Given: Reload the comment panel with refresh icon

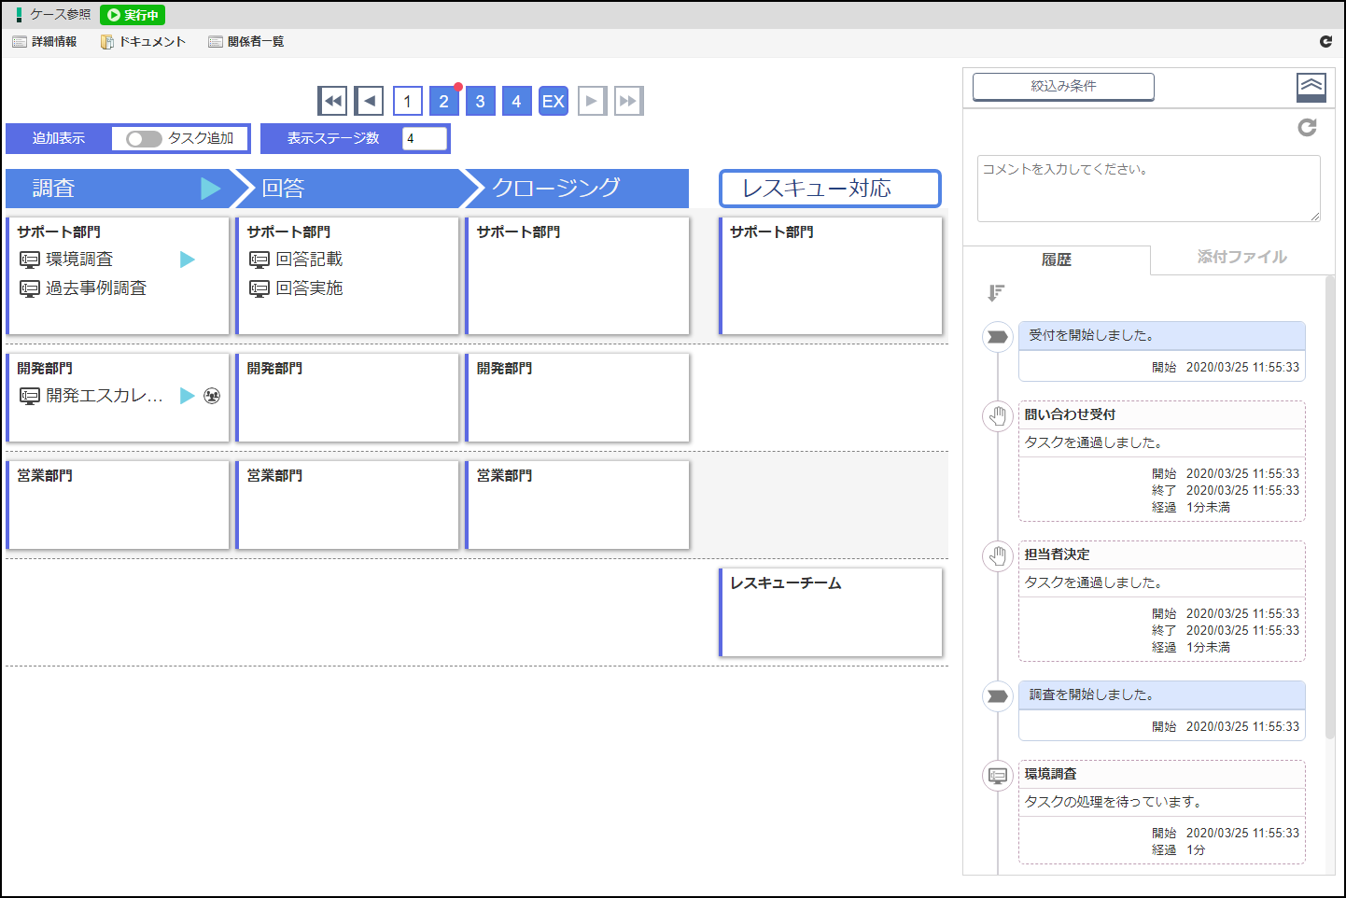Looking at the screenshot, I should 1307,127.
